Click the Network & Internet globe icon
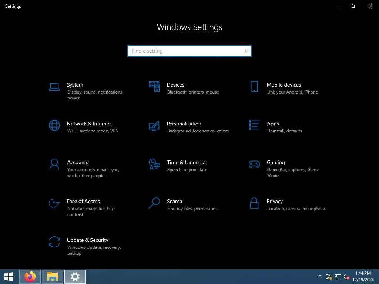The height and width of the screenshot is (284, 379). point(54,125)
